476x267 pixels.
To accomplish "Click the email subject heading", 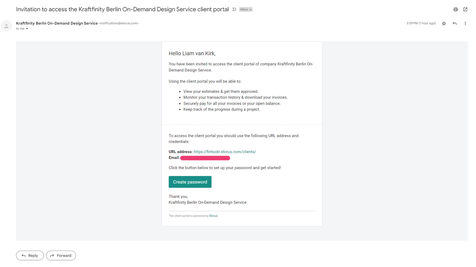I will pyautogui.click(x=122, y=9).
